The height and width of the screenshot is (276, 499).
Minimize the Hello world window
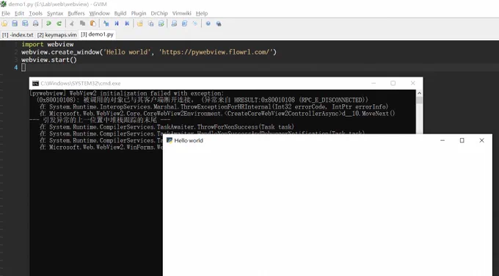click(442, 140)
